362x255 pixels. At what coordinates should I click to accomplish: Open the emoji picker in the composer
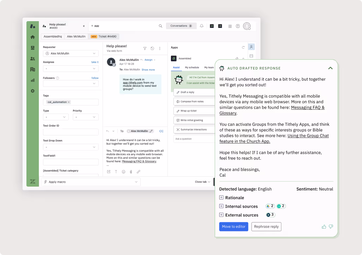123,172
